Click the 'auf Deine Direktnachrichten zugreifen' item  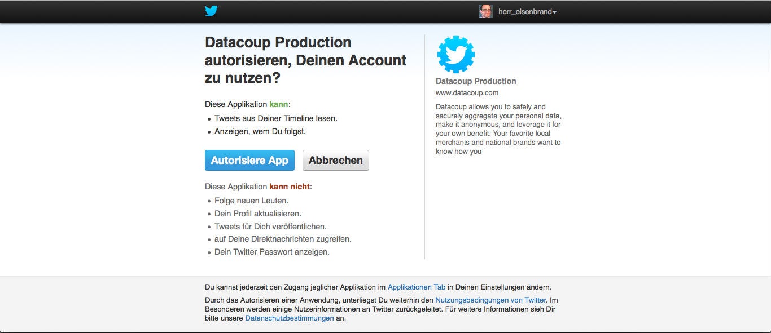(x=283, y=239)
